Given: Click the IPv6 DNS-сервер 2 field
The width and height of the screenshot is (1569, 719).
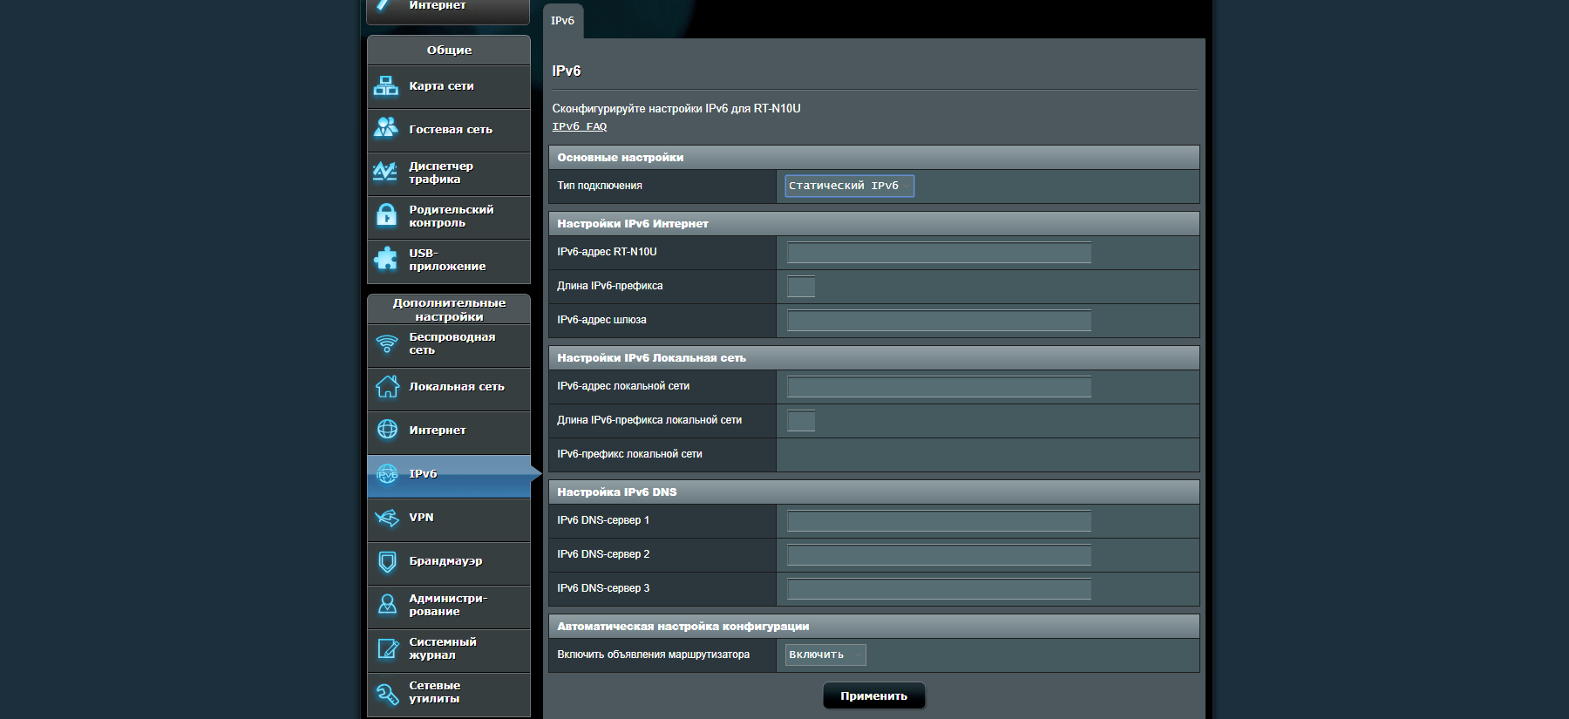Looking at the screenshot, I should click(939, 555).
